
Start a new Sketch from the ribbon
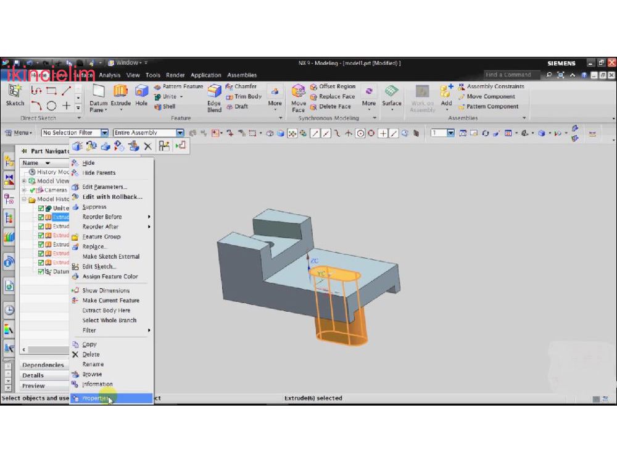point(15,96)
